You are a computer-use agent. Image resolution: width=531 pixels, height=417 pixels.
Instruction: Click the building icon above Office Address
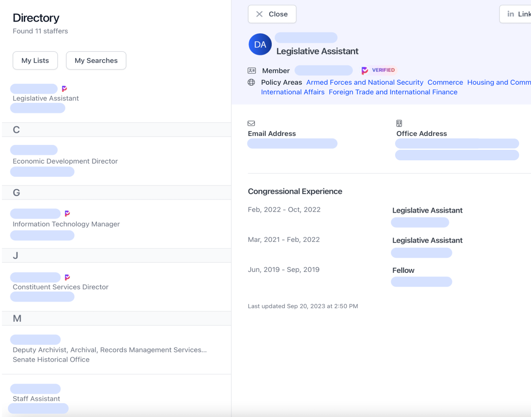coord(399,123)
